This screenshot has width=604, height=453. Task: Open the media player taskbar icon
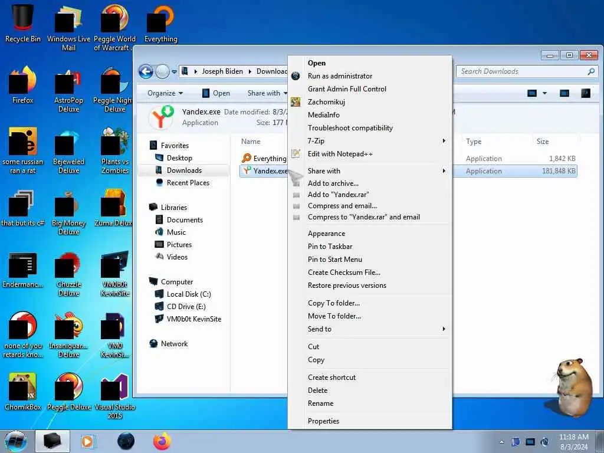(x=87, y=441)
